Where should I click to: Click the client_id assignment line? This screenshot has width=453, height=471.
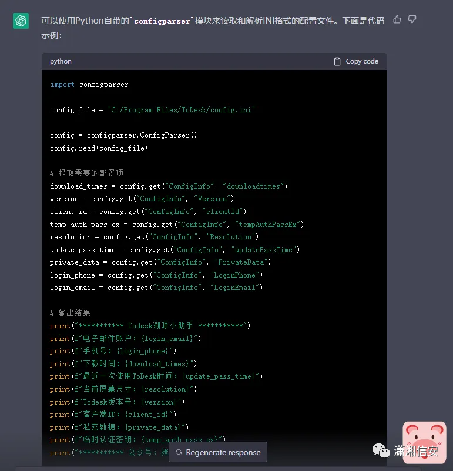tap(148, 212)
